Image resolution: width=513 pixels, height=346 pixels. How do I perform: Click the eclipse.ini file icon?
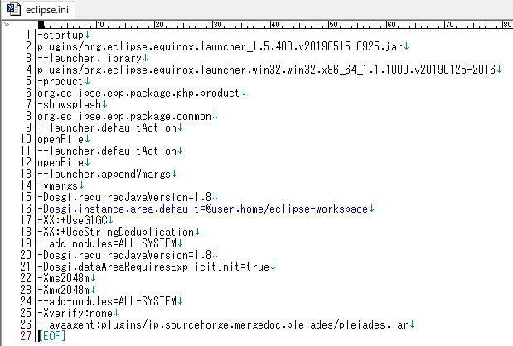click(x=14, y=9)
